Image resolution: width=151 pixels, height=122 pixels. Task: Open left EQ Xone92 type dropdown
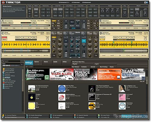tap(60, 33)
